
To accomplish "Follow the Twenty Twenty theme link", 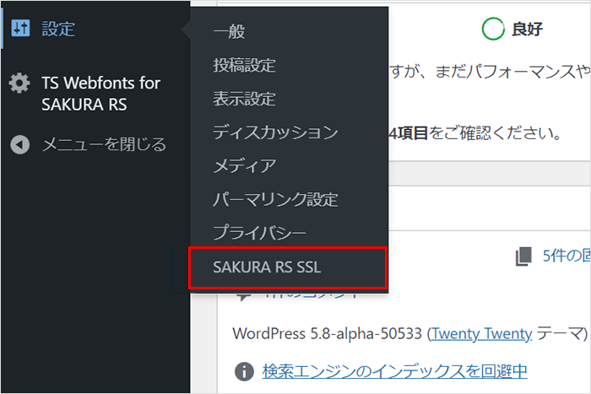I will [481, 333].
